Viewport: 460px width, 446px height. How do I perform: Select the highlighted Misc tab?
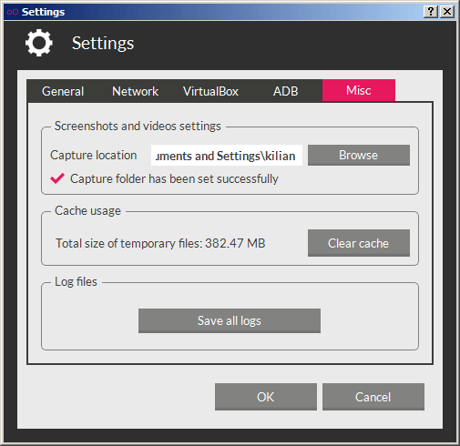[359, 90]
